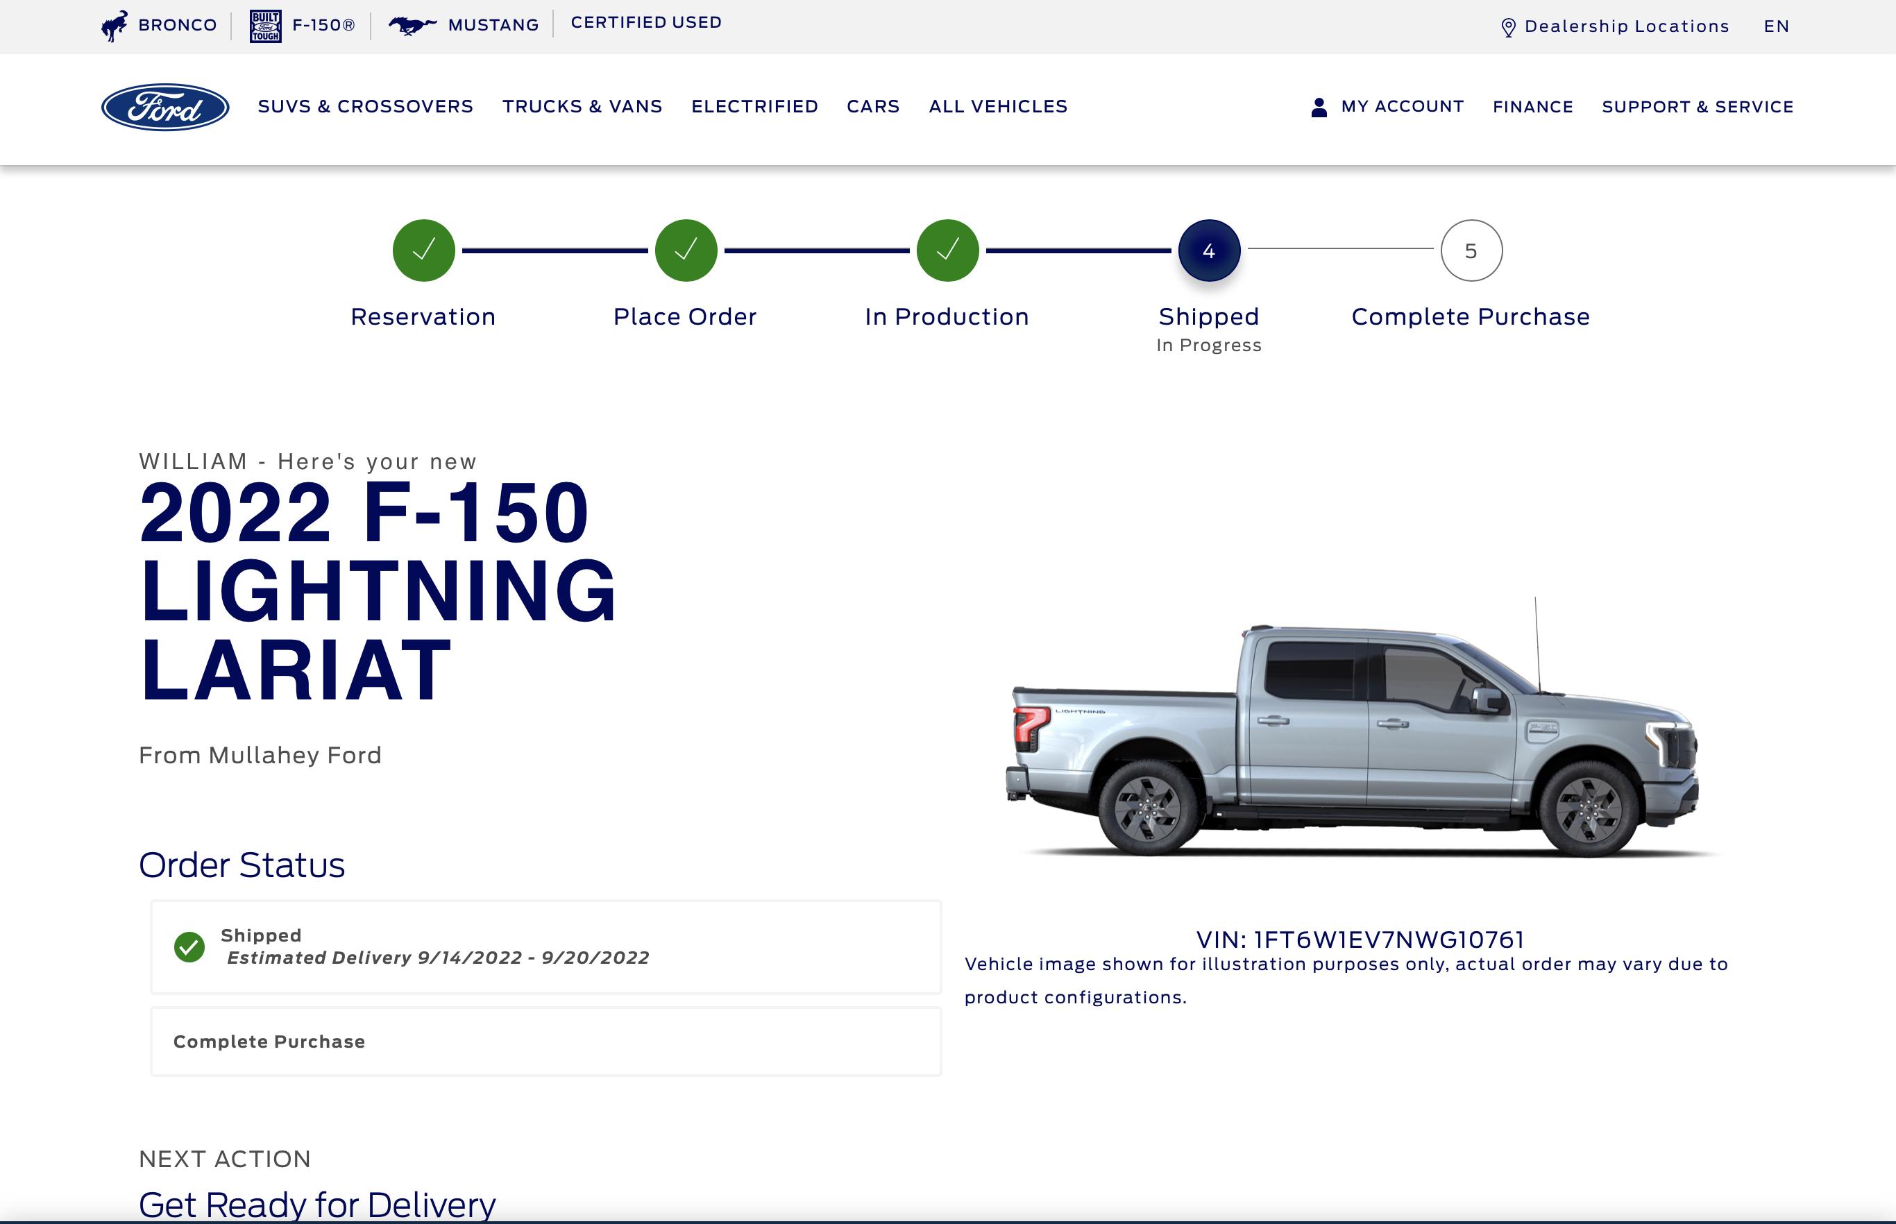Click the My Account person icon
The width and height of the screenshot is (1896, 1224).
tap(1319, 108)
